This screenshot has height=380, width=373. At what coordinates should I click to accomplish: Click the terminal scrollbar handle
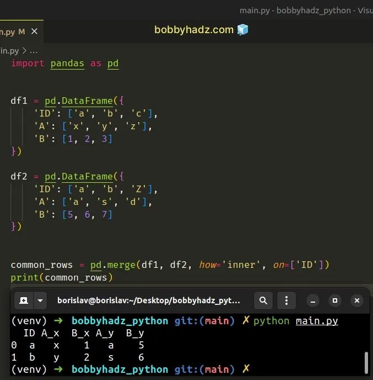tap(366, 362)
